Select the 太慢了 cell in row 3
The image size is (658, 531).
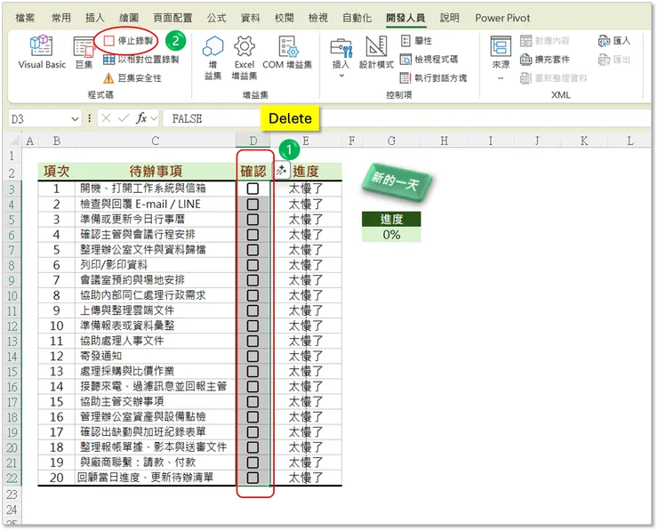pos(306,189)
